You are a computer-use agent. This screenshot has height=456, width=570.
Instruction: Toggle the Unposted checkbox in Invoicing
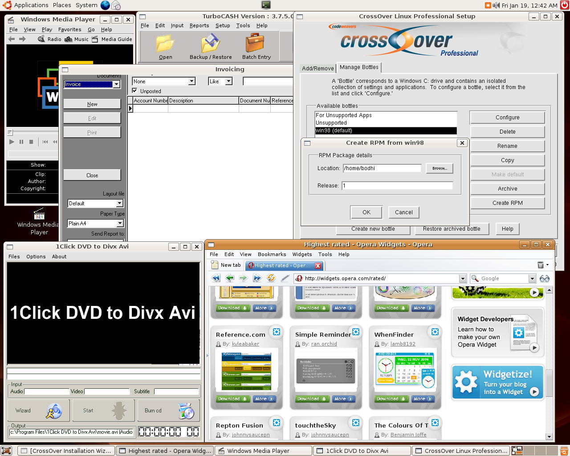point(135,91)
